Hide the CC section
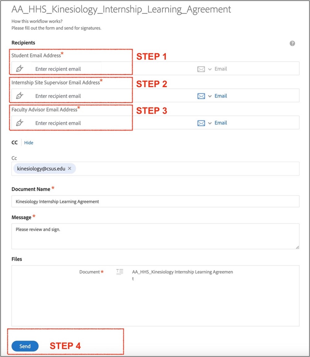 tap(29, 143)
